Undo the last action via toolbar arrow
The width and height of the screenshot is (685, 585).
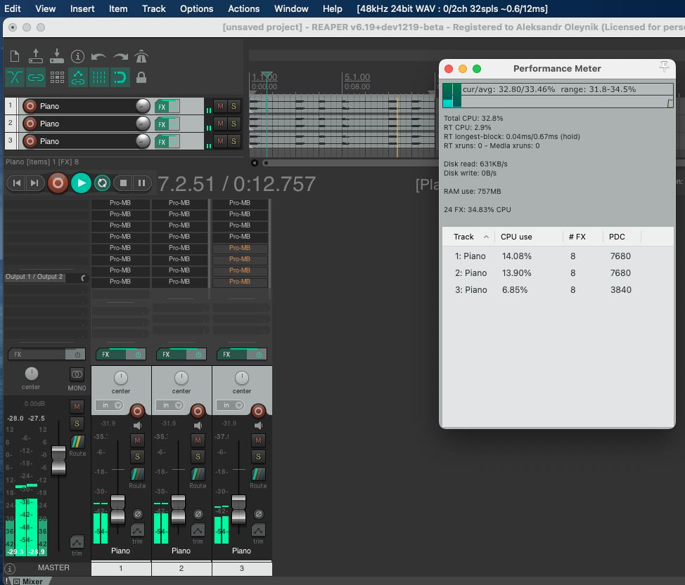click(x=98, y=56)
